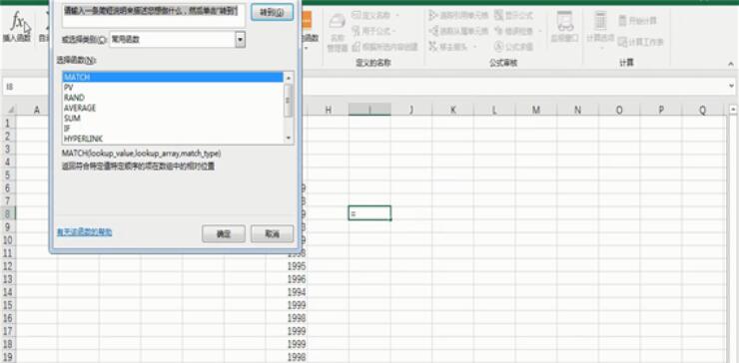
Task: Click the cell with 1998 in row 19
Action: click(x=286, y=357)
